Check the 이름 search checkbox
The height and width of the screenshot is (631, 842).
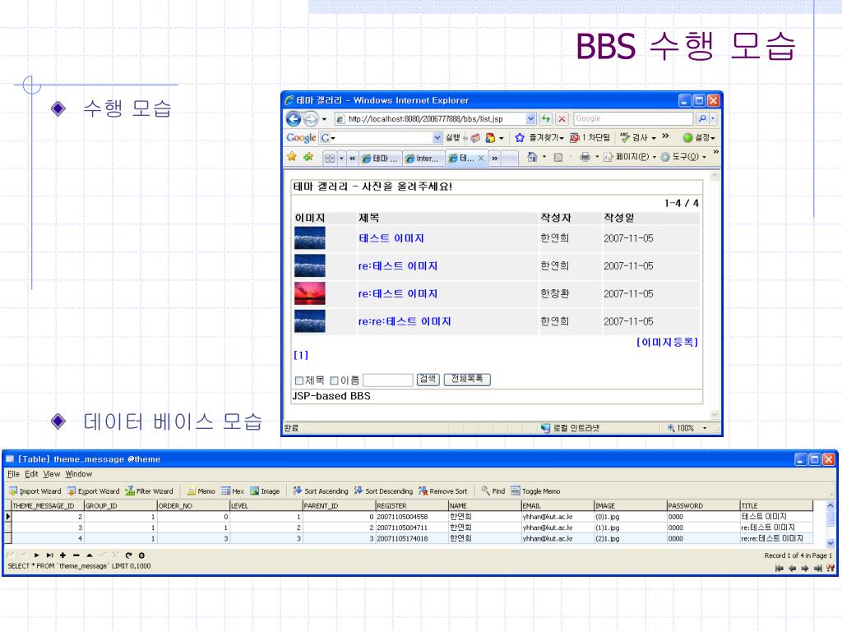(x=334, y=380)
